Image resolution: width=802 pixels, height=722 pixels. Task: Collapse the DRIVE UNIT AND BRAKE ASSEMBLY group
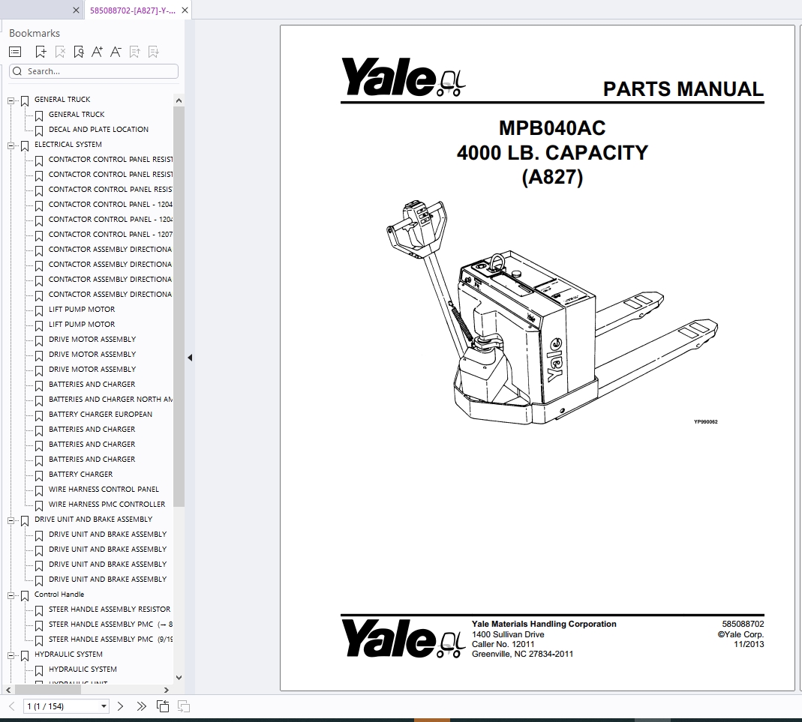[11, 520]
